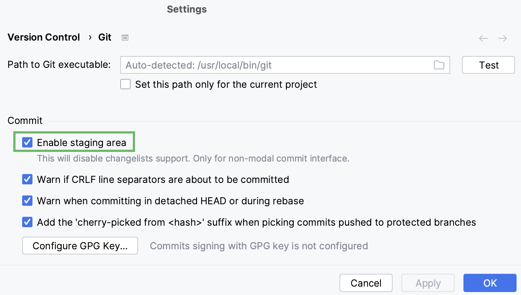The height and width of the screenshot is (295, 521).
Task: Disable the Enable staging area checkbox
Action: (x=27, y=142)
